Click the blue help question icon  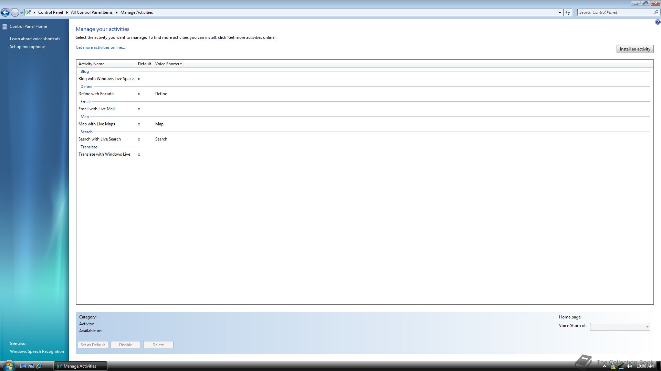tap(658, 22)
